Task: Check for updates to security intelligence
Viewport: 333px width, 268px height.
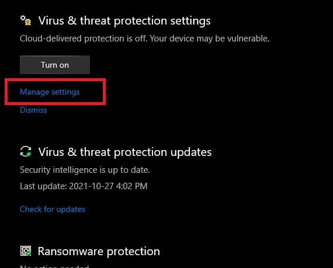Action: coord(53,209)
